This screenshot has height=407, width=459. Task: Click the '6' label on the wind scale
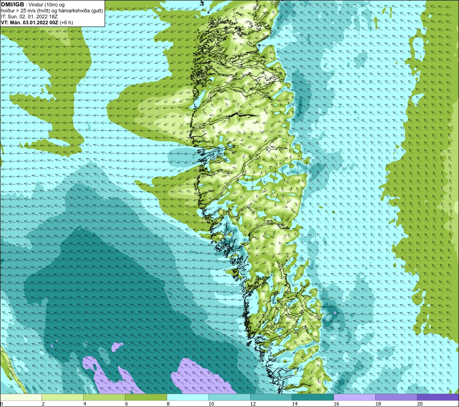click(x=127, y=404)
